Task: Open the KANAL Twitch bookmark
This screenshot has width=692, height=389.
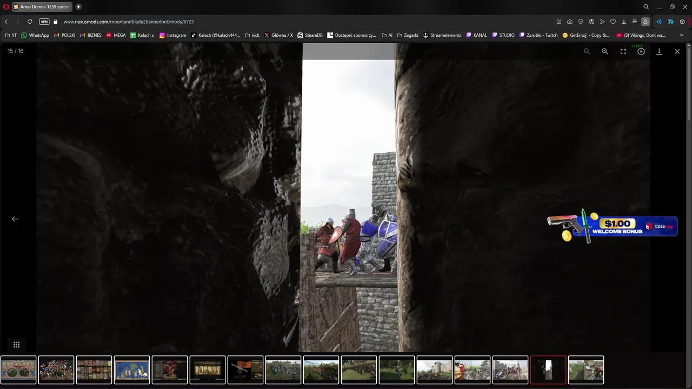Action: pos(477,35)
